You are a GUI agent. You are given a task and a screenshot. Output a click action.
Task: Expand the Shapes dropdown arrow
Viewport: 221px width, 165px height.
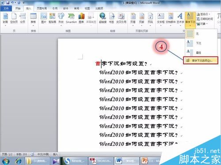(x=61, y=26)
